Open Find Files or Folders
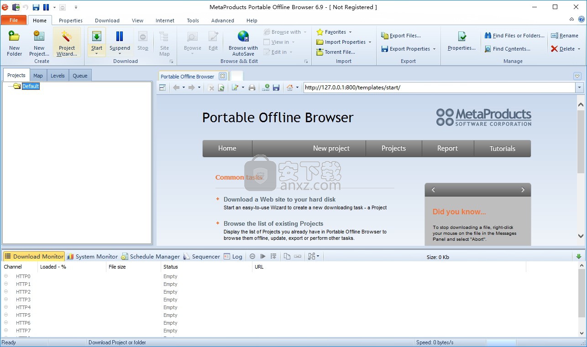The image size is (587, 347). [x=514, y=36]
